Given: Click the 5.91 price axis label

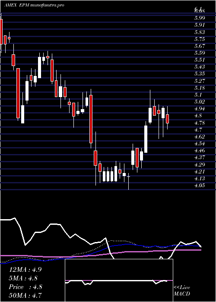Looking at the screenshot, I should [x=200, y=25].
